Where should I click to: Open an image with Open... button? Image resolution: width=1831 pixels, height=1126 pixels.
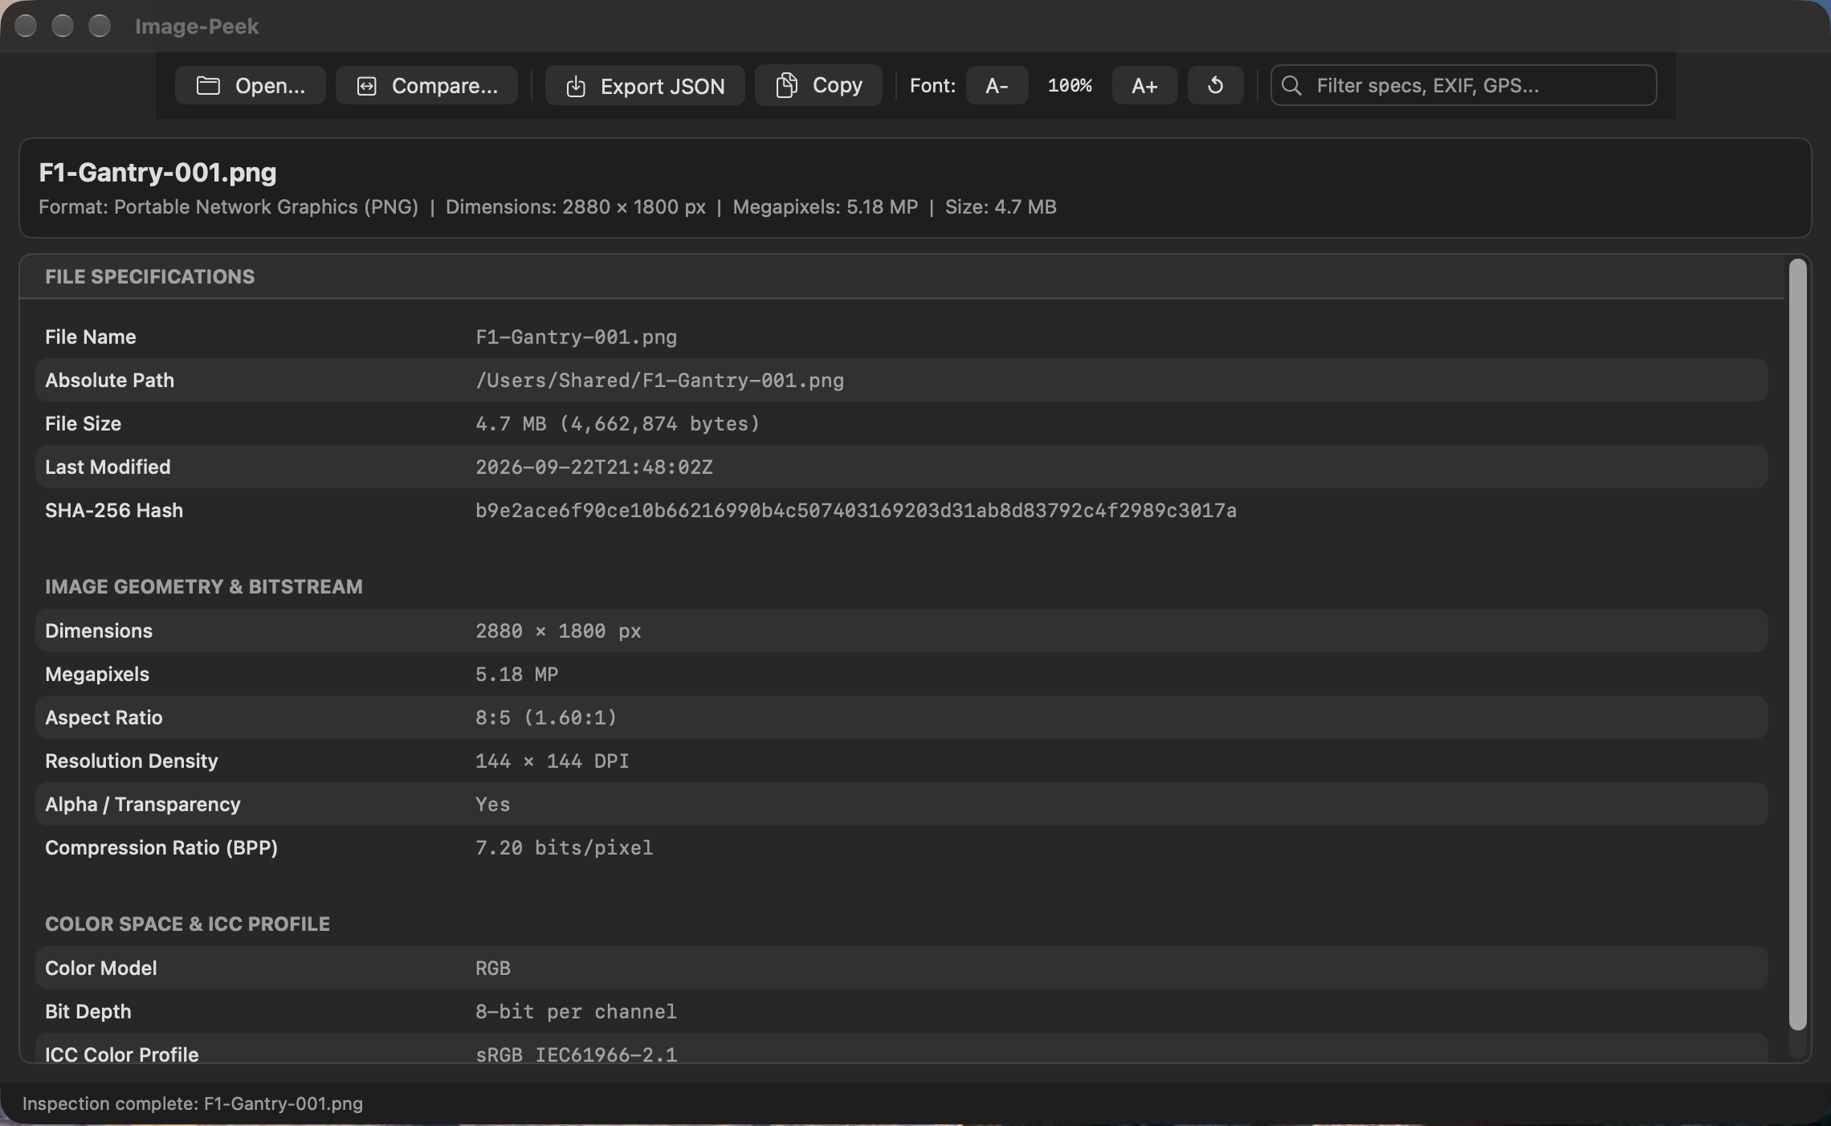point(251,85)
